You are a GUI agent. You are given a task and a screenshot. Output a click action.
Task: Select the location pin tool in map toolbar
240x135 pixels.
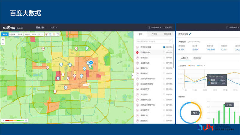pos(46,34)
